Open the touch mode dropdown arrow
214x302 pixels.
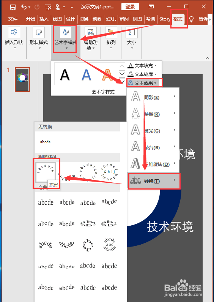coord(64,7)
